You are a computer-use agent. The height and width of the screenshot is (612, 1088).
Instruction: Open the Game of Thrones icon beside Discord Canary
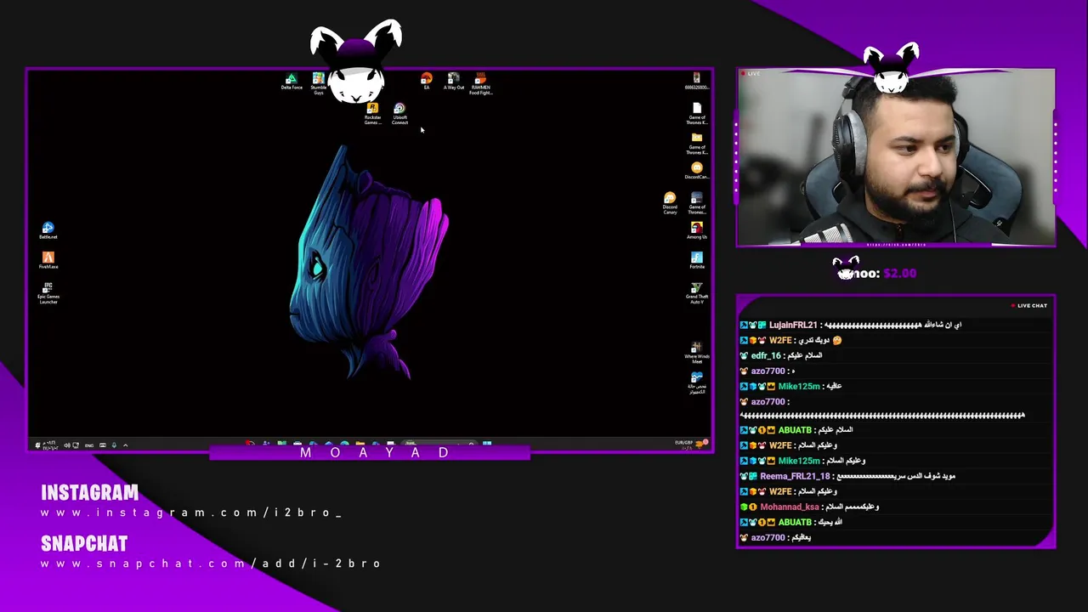697,203
